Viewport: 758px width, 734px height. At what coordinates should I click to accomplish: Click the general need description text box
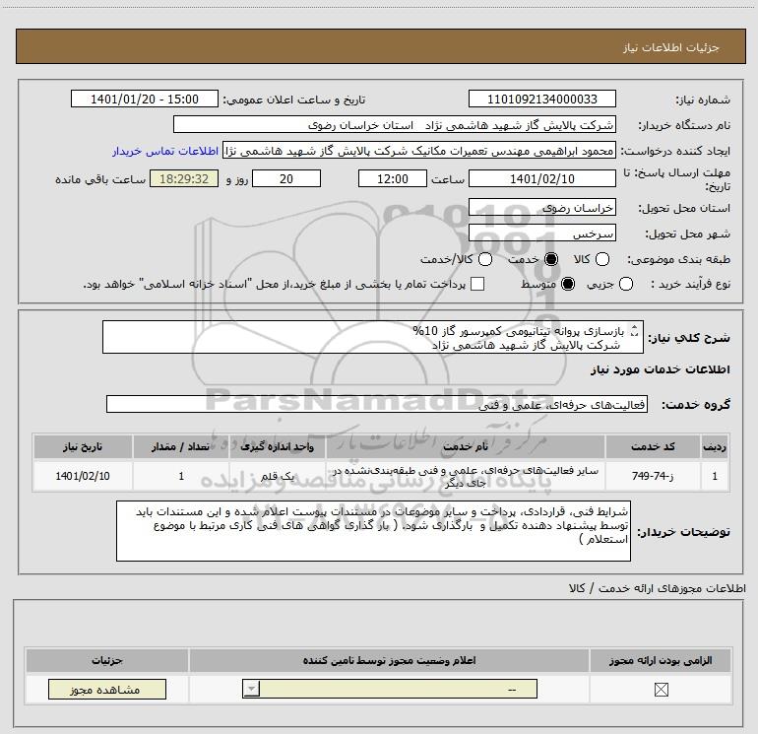click(373, 337)
